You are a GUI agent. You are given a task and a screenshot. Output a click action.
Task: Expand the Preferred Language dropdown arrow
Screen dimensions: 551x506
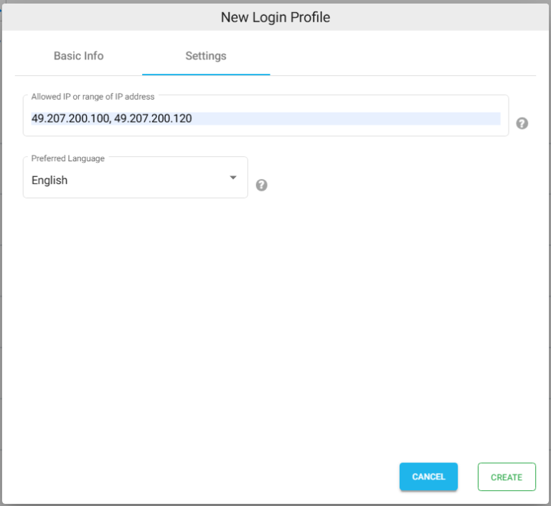233,178
